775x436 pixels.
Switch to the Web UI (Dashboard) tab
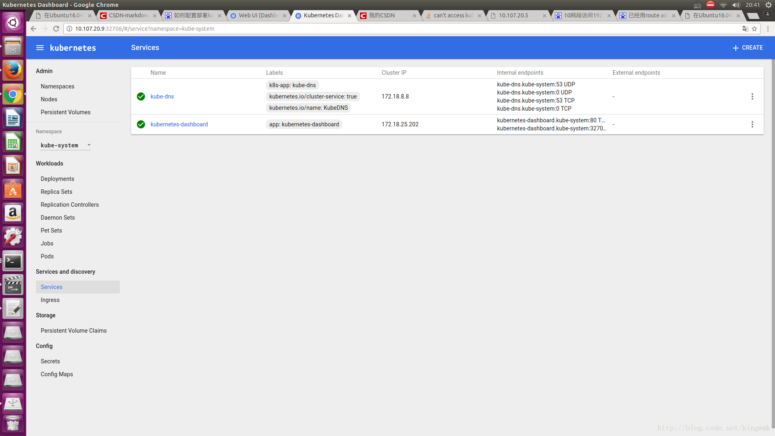point(258,15)
